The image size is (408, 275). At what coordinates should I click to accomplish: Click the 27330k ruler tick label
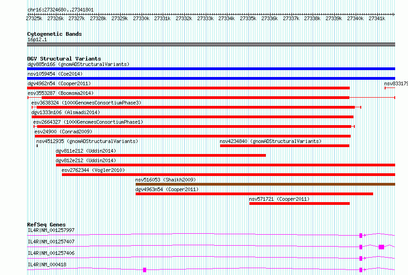pos(141,18)
